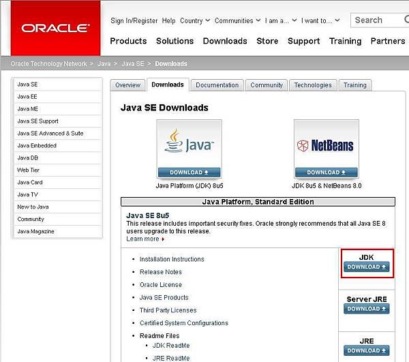Open the JRE ReadMe link
The height and width of the screenshot is (362, 409).
pyautogui.click(x=171, y=358)
